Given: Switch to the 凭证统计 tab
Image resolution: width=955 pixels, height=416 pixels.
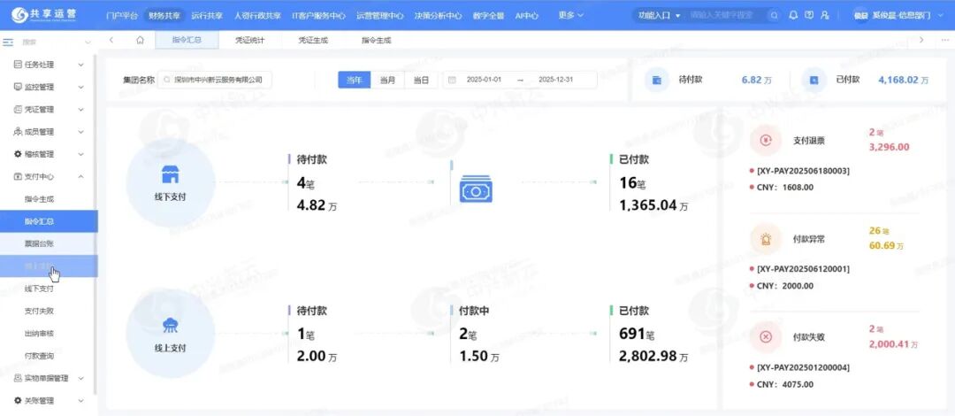Looking at the screenshot, I should pos(251,41).
